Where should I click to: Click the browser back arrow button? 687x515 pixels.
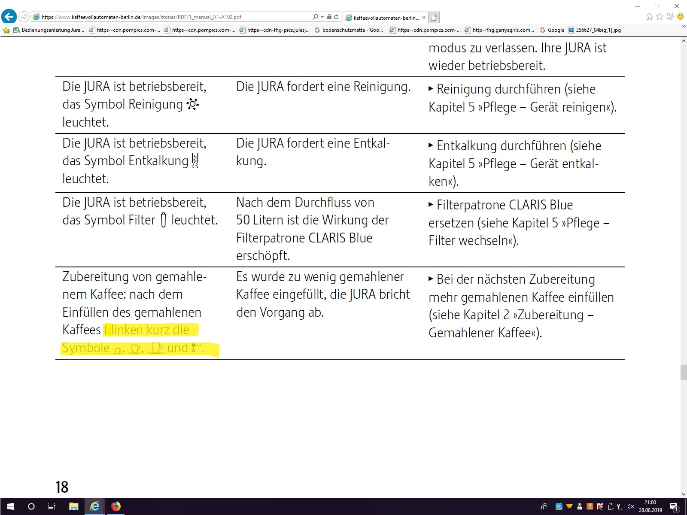(9, 17)
